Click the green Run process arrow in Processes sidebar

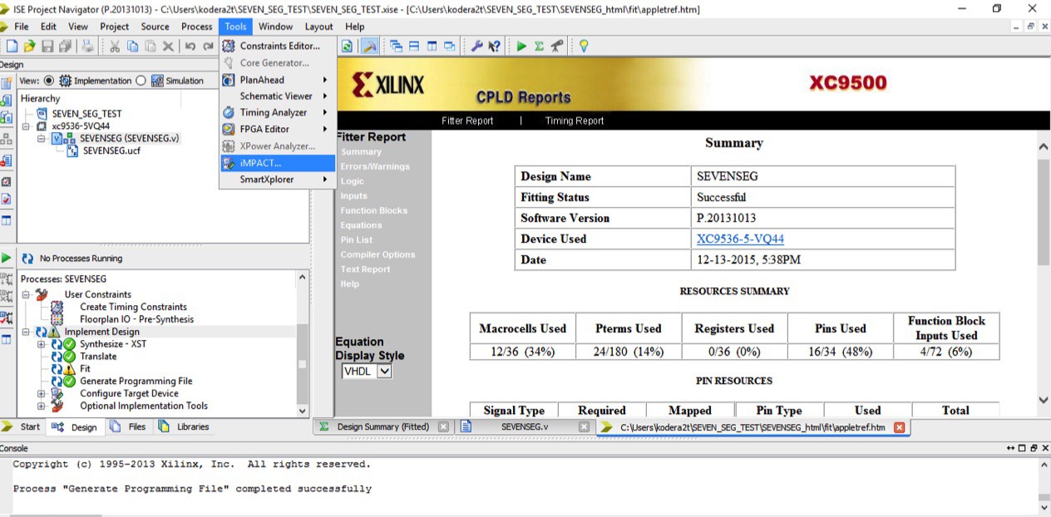tap(7, 258)
